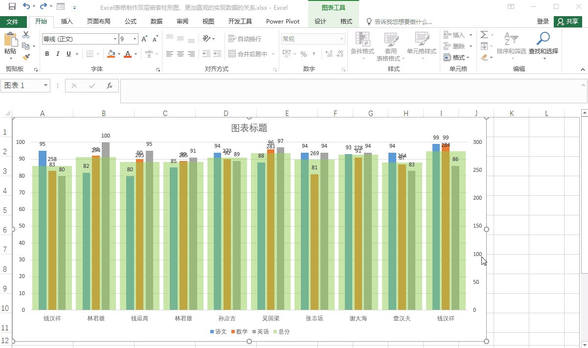This screenshot has width=588, height=348.
Task: Toggle bold formatting
Action: pos(47,54)
